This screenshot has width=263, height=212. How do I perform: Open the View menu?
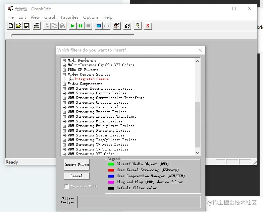35,17
